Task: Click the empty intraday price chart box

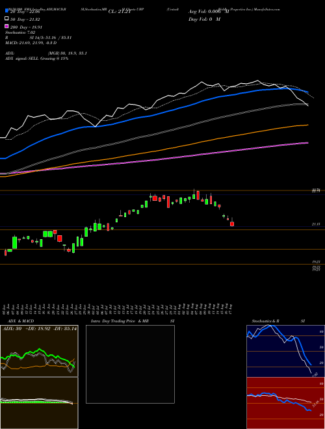Action: click(130, 364)
